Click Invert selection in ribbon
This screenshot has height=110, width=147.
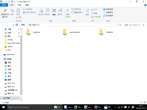[108, 16]
